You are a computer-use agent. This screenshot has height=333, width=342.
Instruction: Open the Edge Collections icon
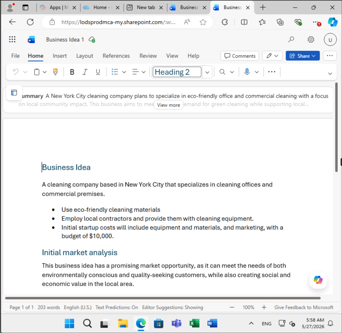pyautogui.click(x=280, y=22)
